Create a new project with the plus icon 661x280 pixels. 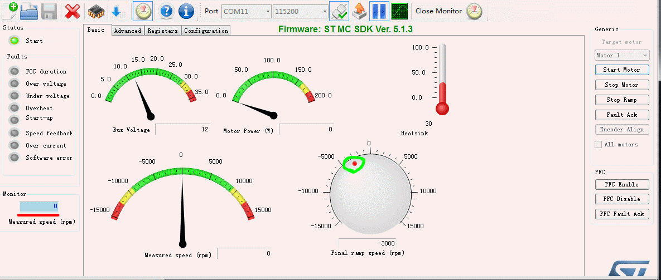(x=10, y=11)
